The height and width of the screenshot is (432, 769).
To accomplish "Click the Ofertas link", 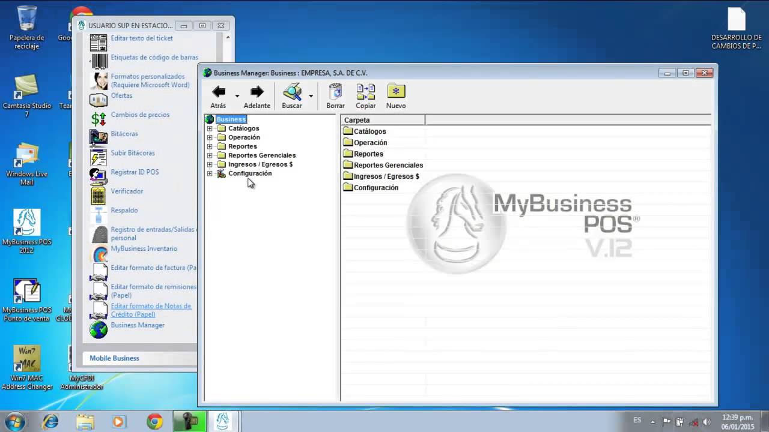I will point(121,96).
